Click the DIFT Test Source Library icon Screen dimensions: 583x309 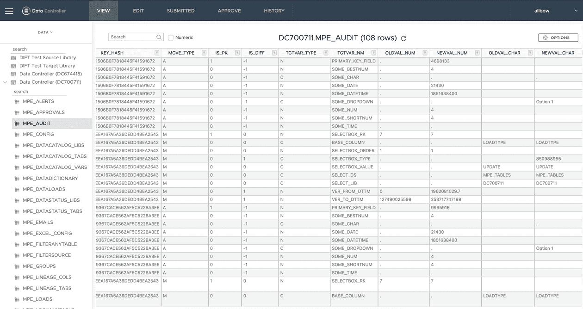tap(13, 58)
